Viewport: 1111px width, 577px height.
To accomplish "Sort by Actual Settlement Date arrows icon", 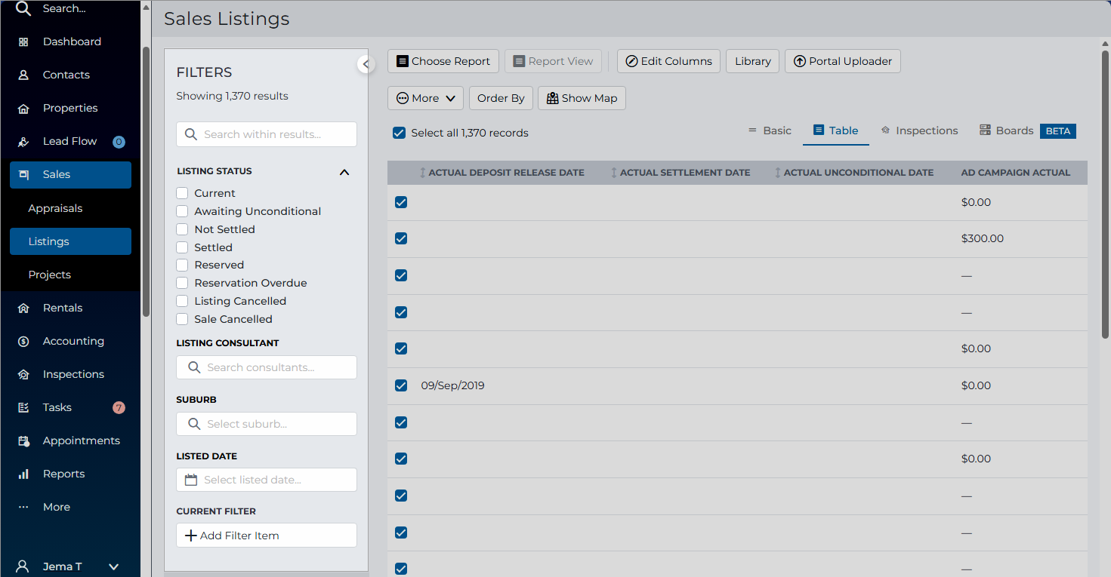I will 614,173.
